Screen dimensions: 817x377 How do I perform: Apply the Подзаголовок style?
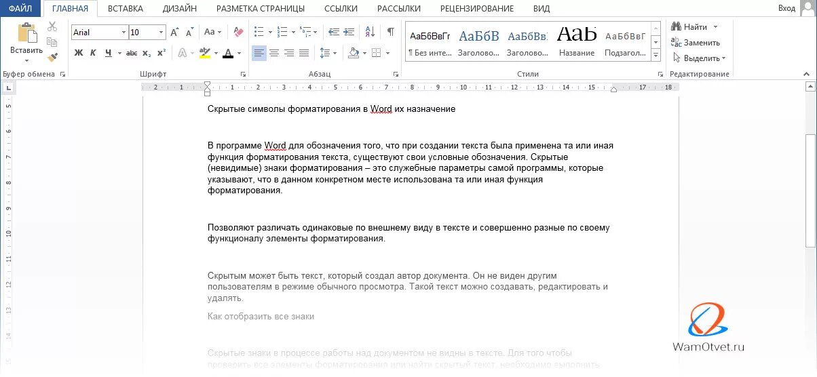[626, 42]
